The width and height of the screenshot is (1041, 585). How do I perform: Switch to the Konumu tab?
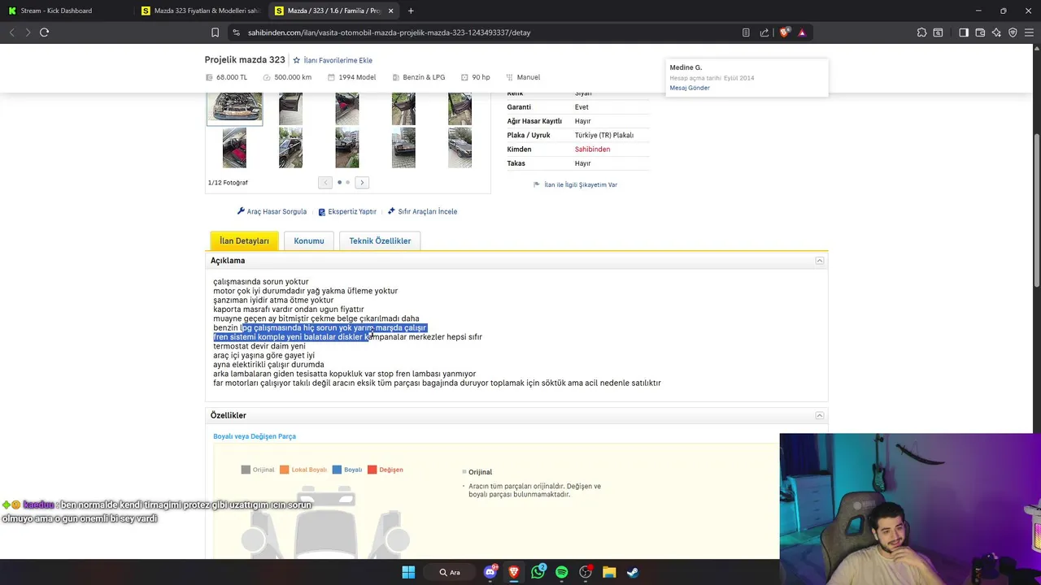point(309,241)
